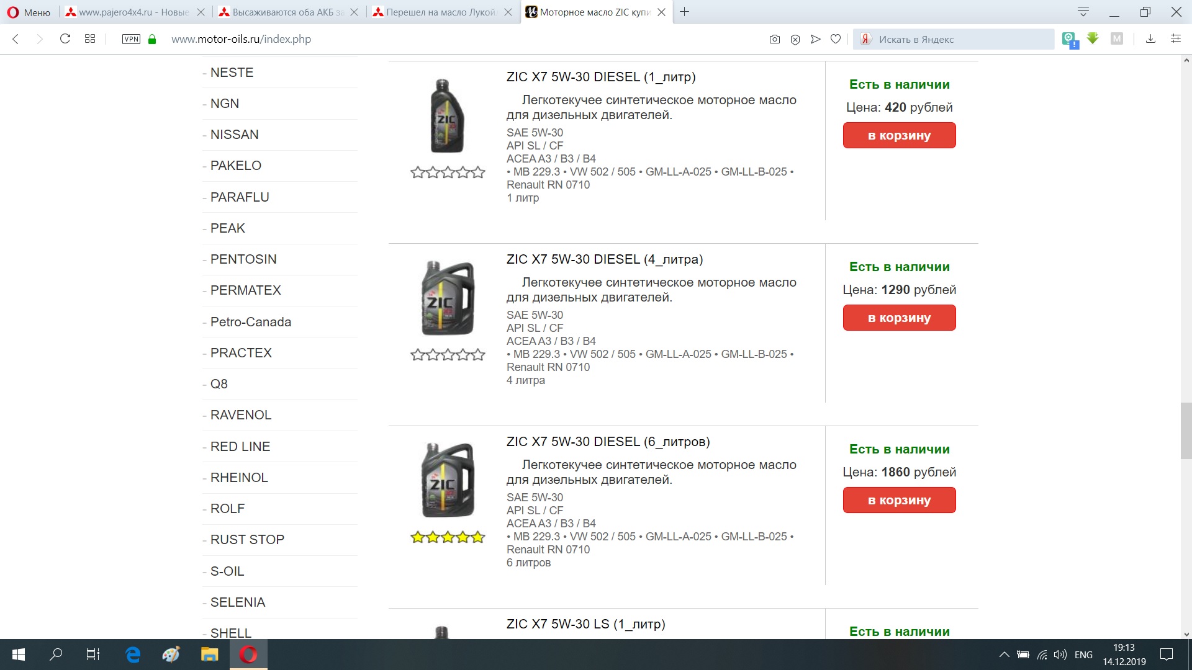Open Opera easy setup sliders icon
Image resolution: width=1192 pixels, height=670 pixels.
coord(1175,39)
